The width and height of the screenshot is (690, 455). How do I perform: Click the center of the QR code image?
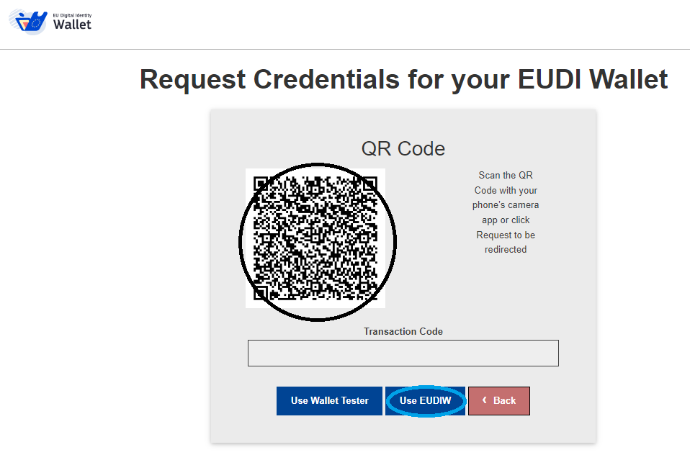[315, 238]
